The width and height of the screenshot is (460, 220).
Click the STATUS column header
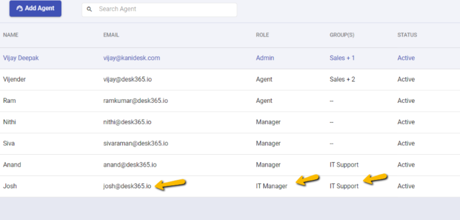point(407,35)
